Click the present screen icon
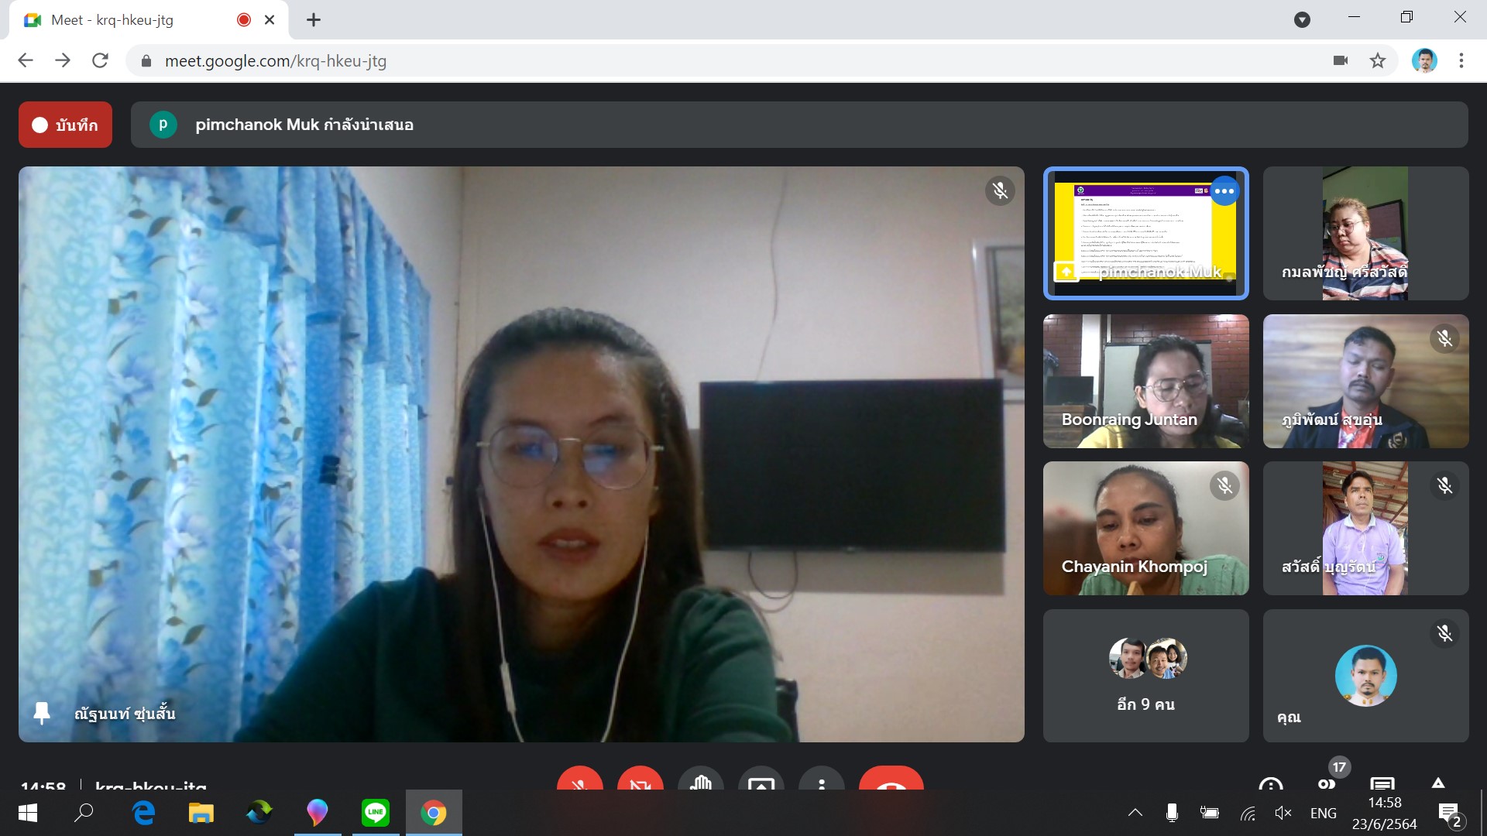This screenshot has height=836, width=1487. click(x=761, y=780)
